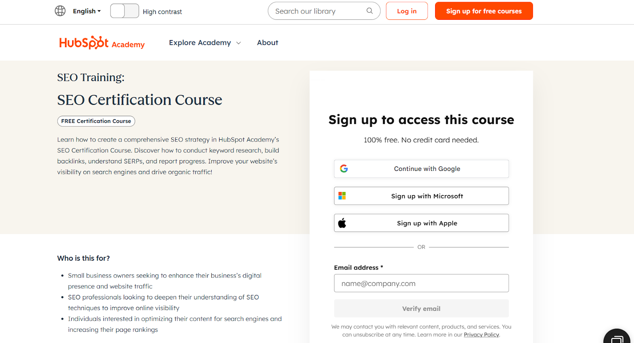Click Sign up with Apple button

[421, 223]
